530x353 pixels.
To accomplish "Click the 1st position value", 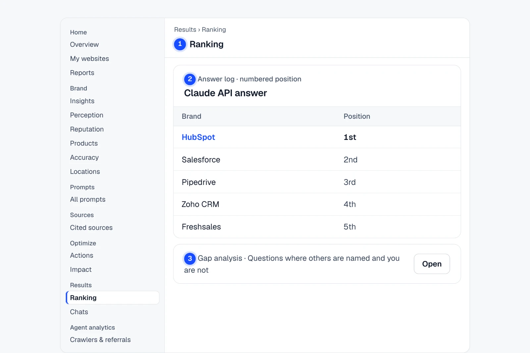I will click(x=350, y=137).
